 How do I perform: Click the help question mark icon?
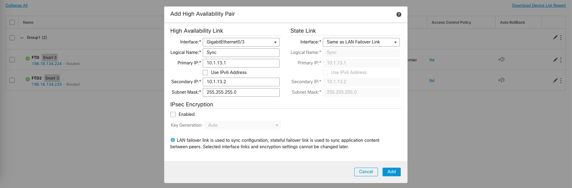pyautogui.click(x=399, y=14)
